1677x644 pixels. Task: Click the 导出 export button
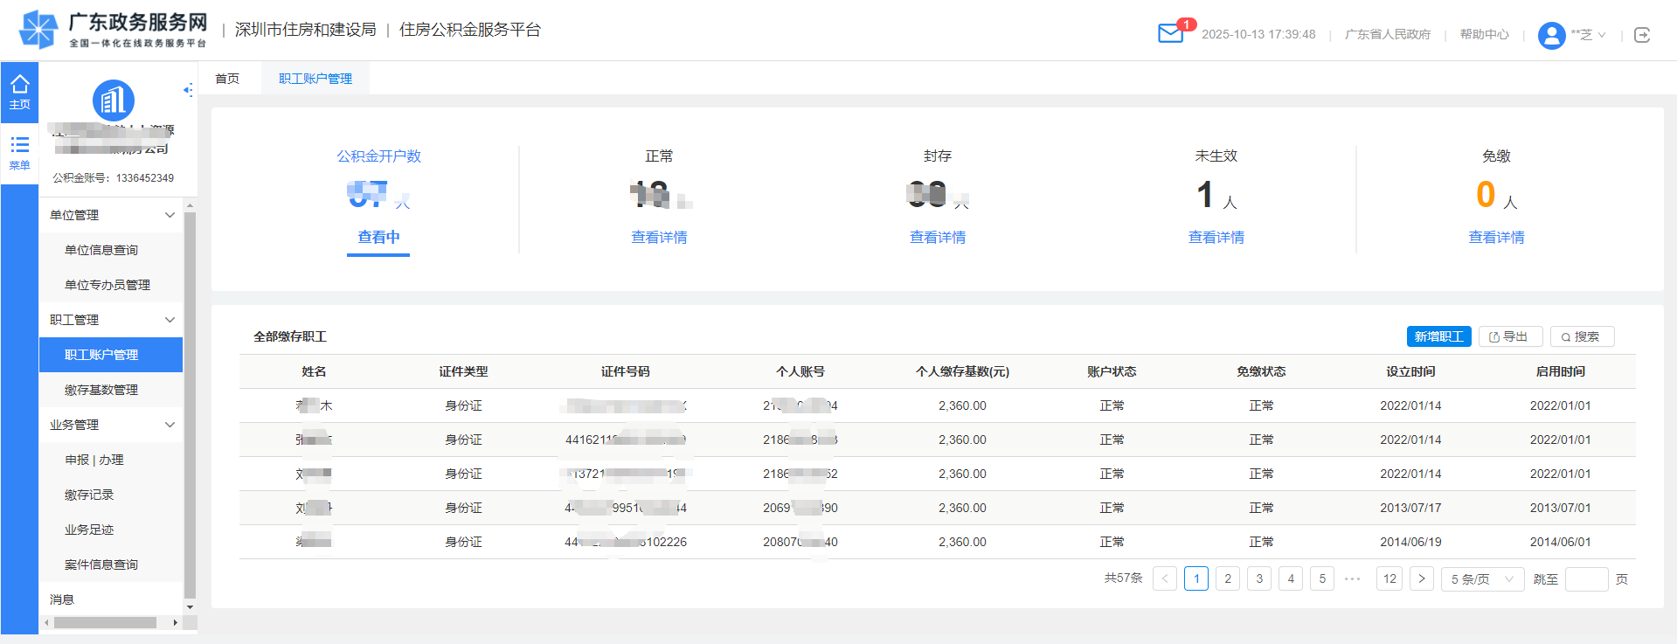1510,336
